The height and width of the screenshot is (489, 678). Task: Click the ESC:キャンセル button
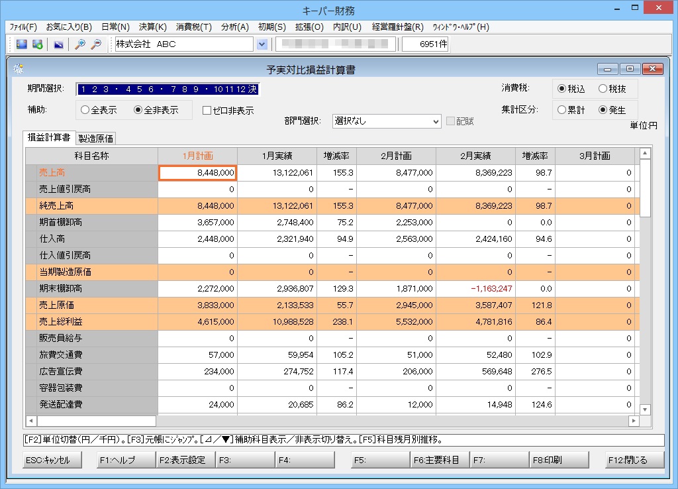(52, 460)
